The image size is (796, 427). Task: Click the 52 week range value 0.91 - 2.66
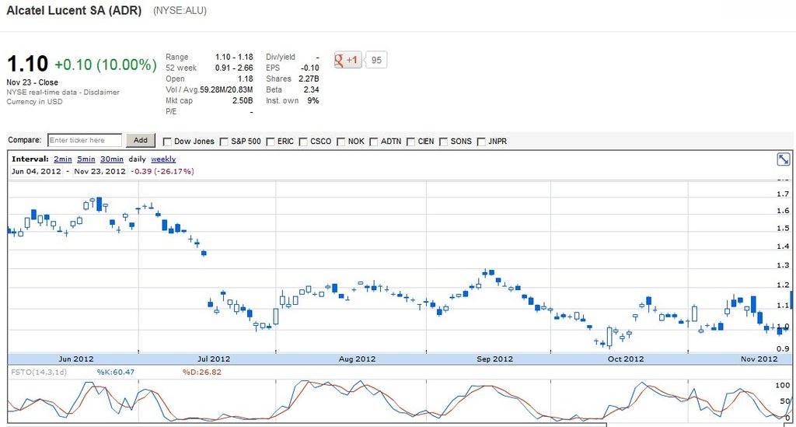[x=234, y=68]
